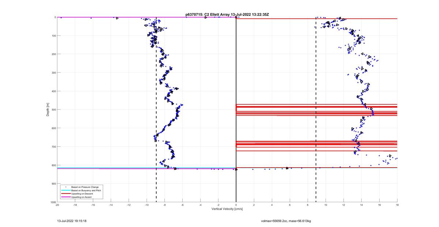Select the 'Vertical Velocity [cm/s]' x-axis label

click(227, 209)
